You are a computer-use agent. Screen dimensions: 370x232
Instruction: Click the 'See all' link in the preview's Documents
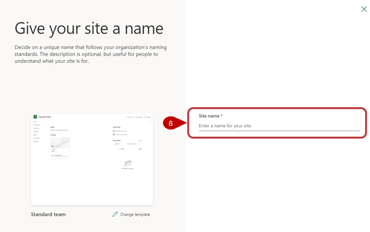point(141,140)
